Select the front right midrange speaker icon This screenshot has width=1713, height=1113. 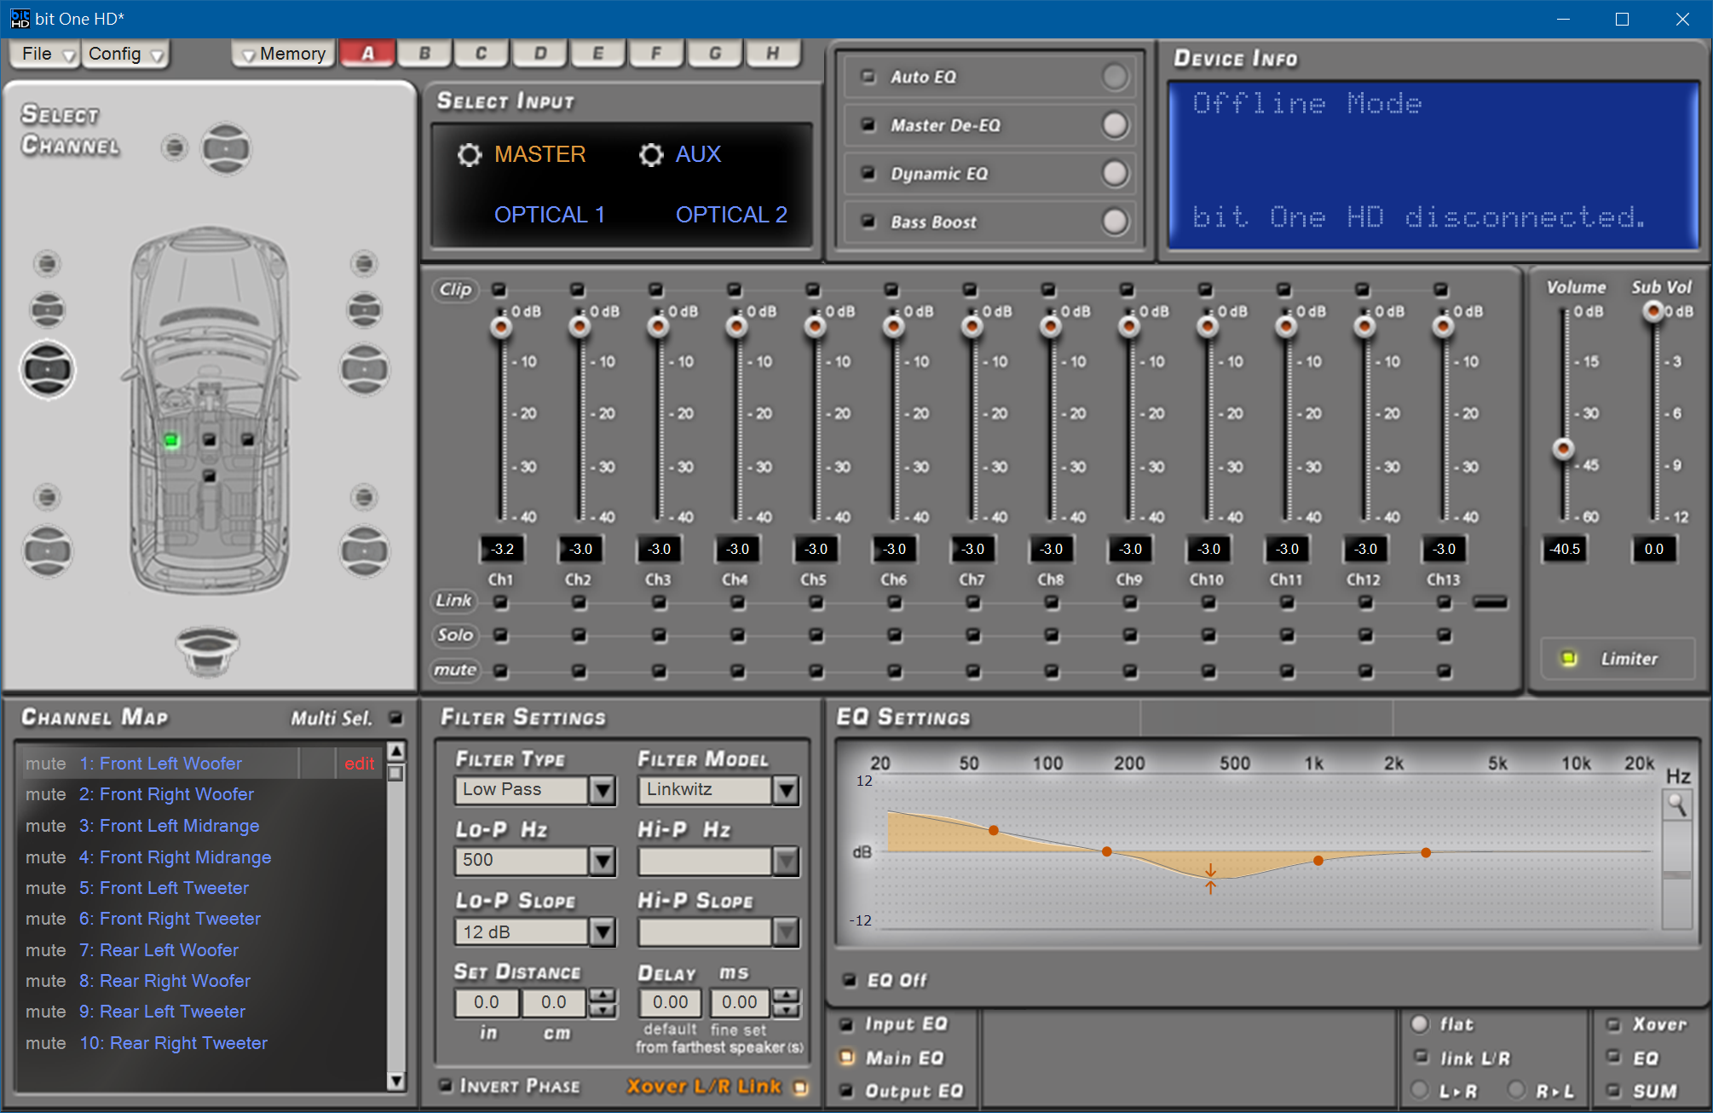point(365,309)
